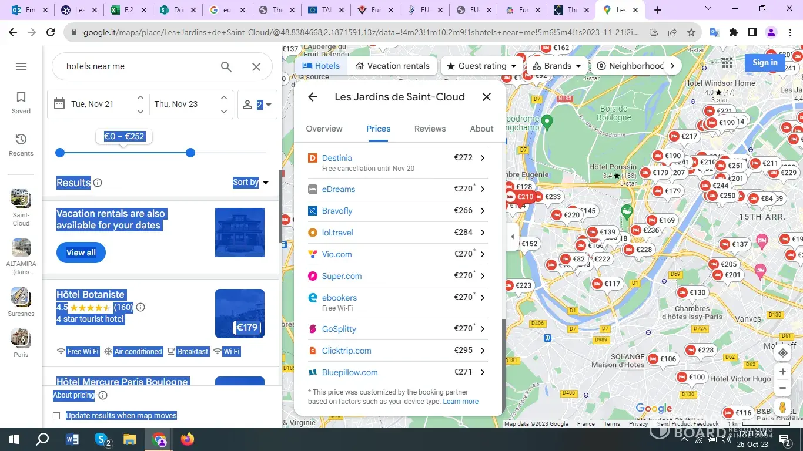Zoom in on the map
Screen dimensions: 803x451
click(782, 372)
